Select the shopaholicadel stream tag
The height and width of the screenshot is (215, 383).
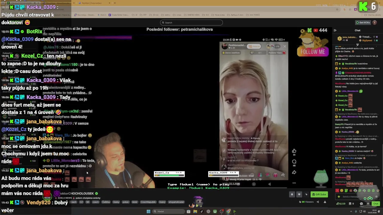click(176, 202)
